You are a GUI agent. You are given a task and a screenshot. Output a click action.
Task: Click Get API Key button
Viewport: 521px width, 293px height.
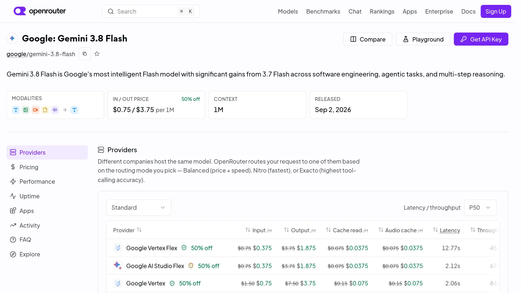tap(481, 39)
